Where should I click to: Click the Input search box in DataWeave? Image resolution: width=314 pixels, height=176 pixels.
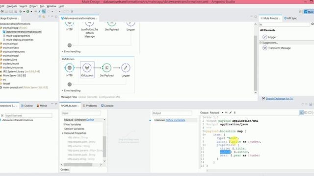tap(81, 113)
